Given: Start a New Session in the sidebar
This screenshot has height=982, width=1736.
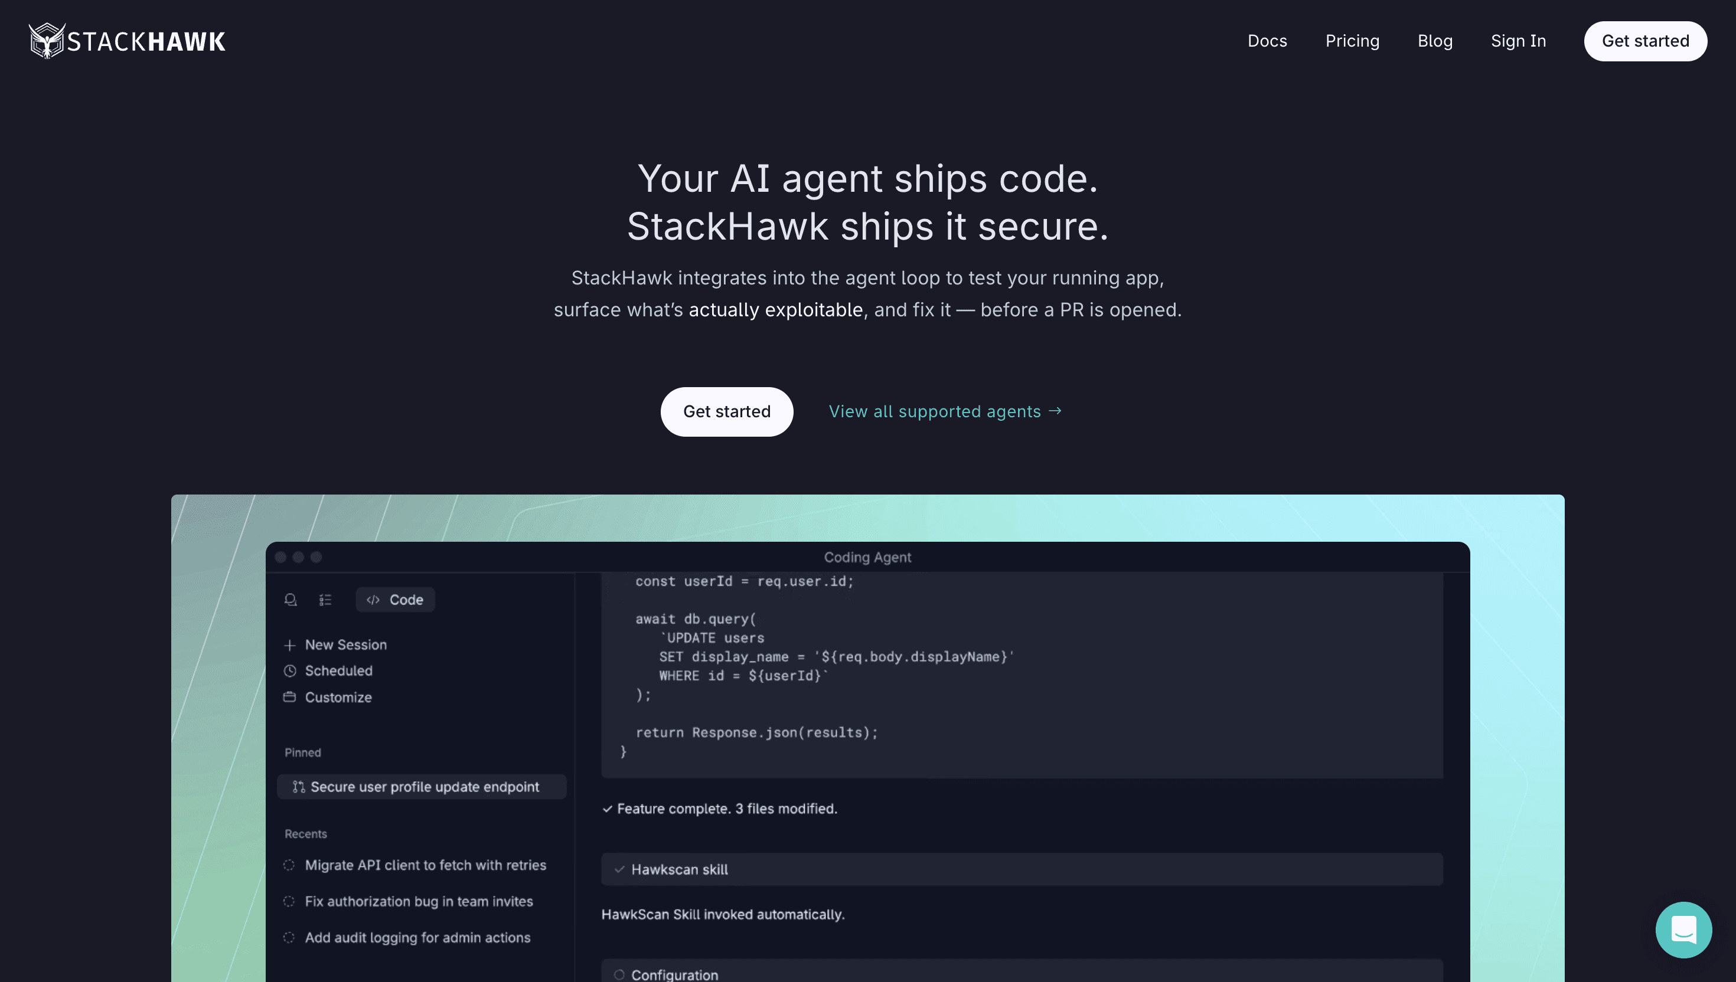Looking at the screenshot, I should pyautogui.click(x=335, y=646).
